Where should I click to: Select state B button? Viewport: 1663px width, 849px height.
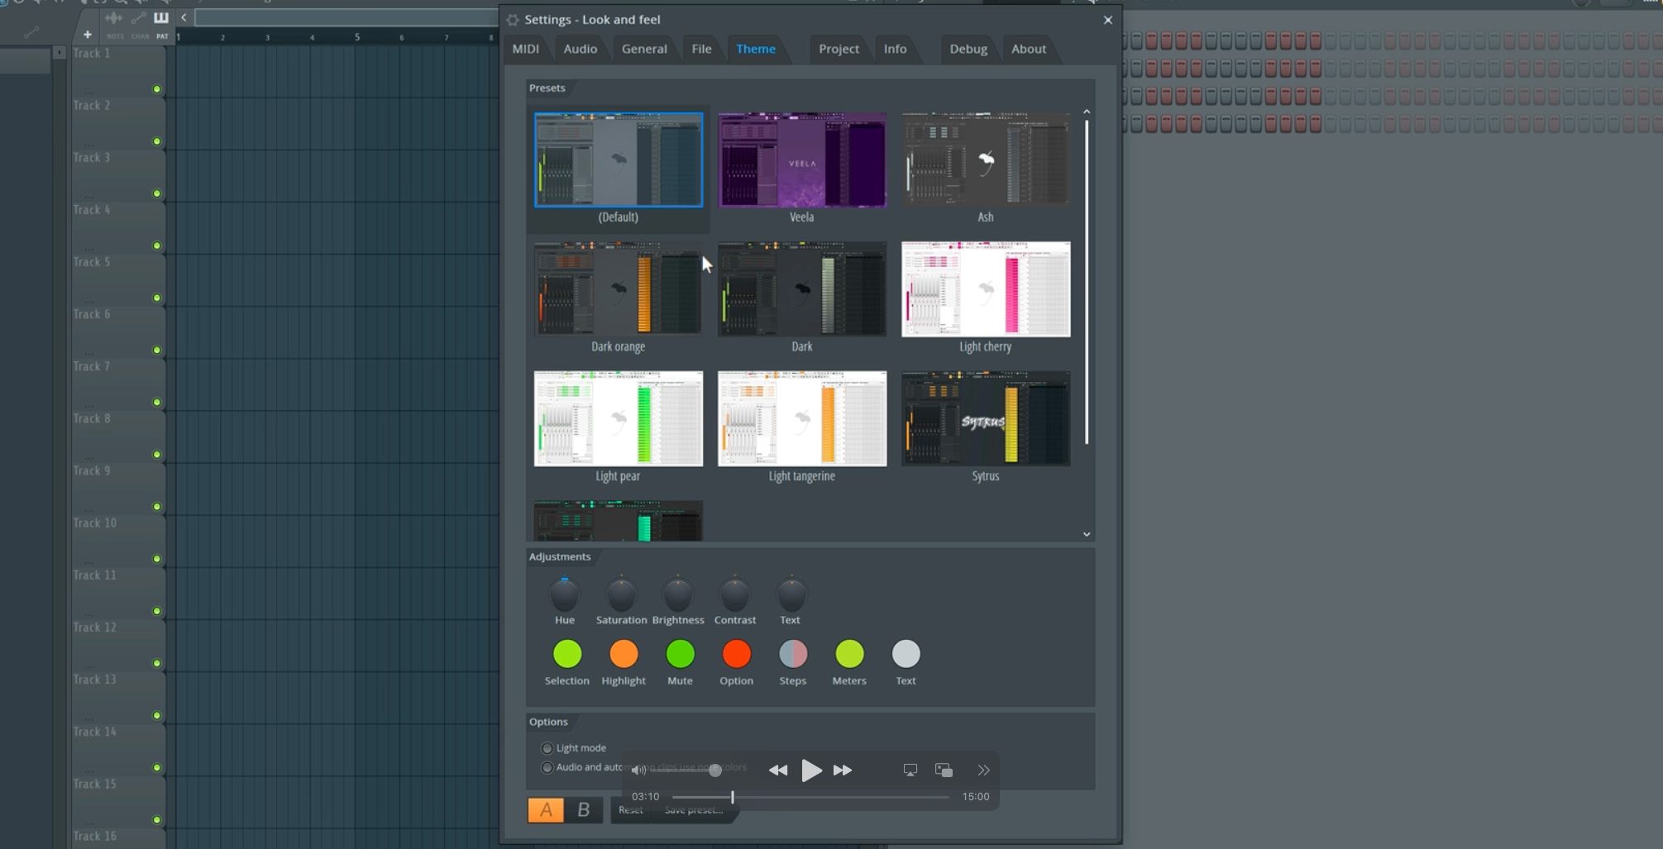584,810
